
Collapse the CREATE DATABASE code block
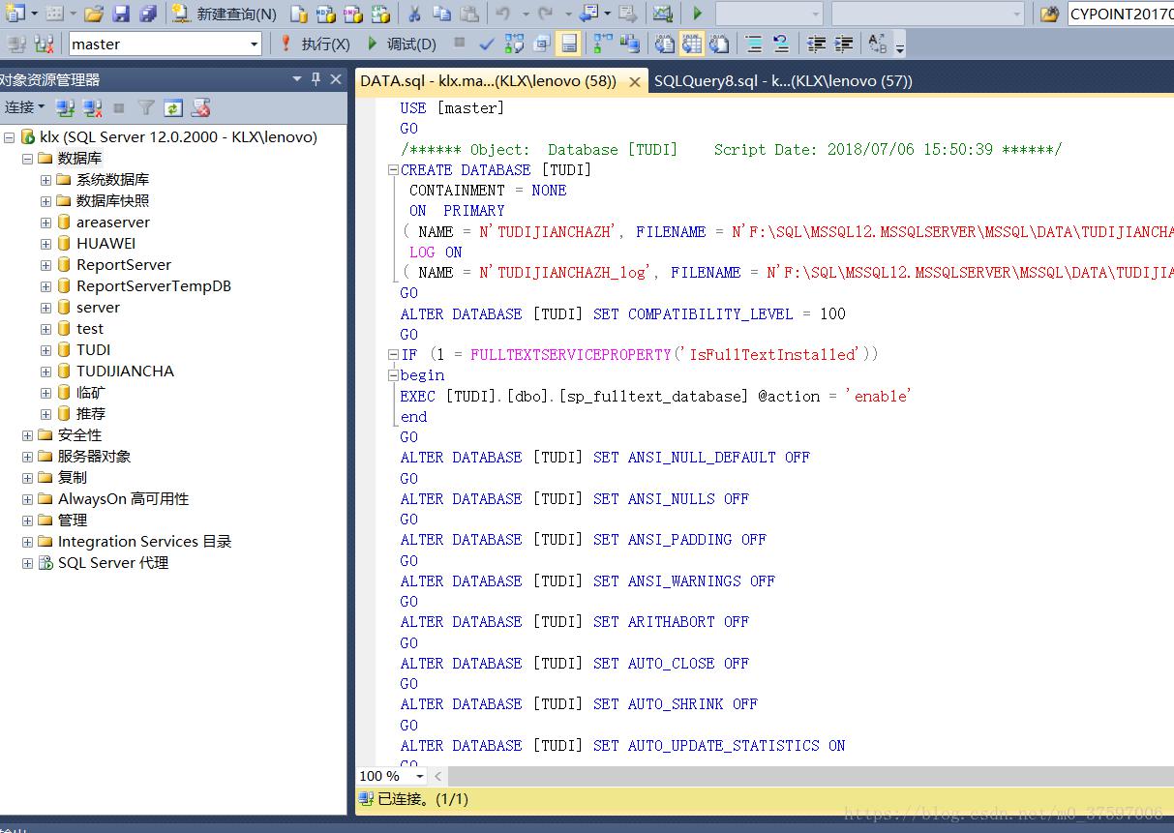pyautogui.click(x=393, y=170)
